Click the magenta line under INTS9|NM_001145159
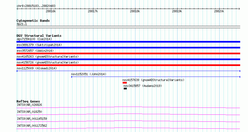The height and width of the screenshot is (132, 248). [x=128, y=121]
